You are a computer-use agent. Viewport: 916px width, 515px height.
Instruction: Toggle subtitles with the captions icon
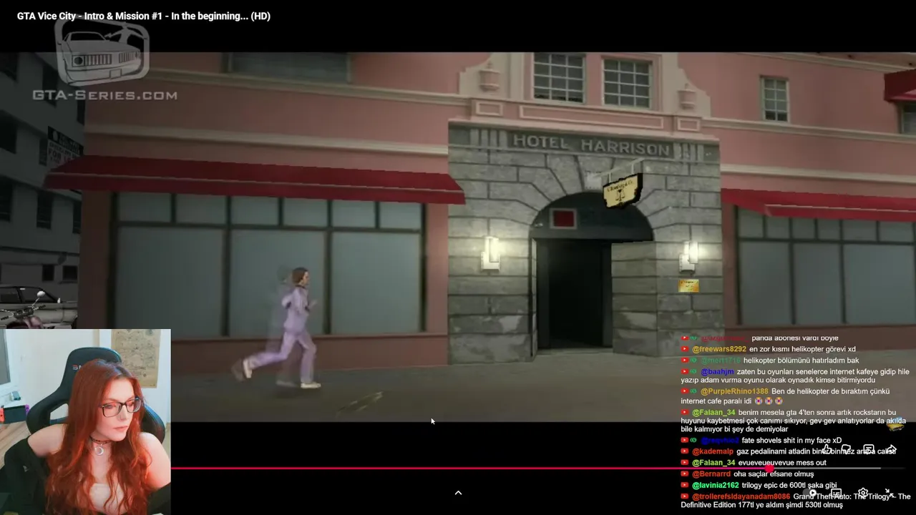836,493
